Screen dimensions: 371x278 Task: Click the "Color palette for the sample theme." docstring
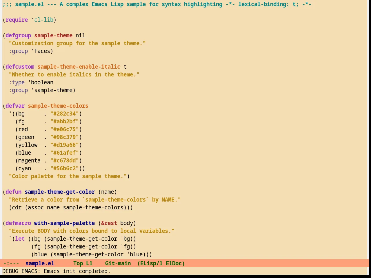pos(68,176)
